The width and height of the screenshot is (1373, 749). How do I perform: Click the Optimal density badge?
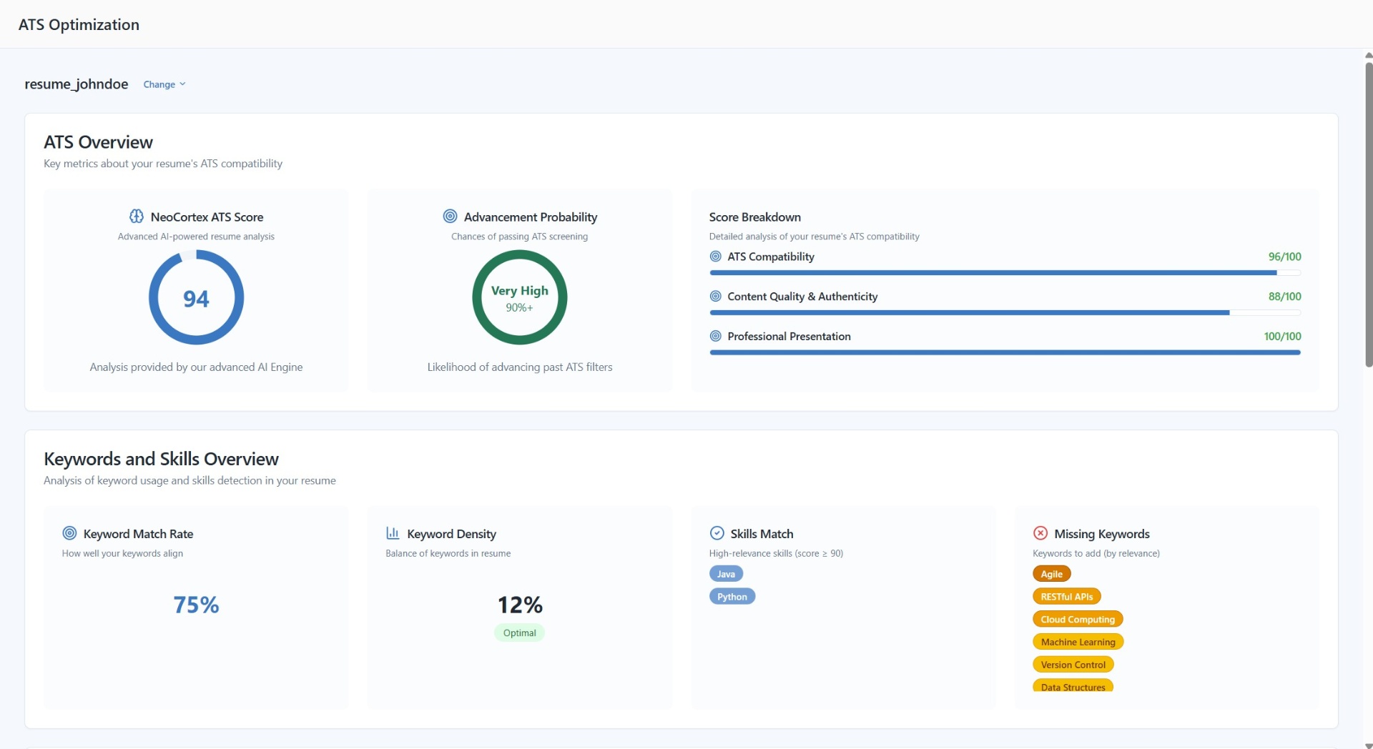click(x=519, y=633)
